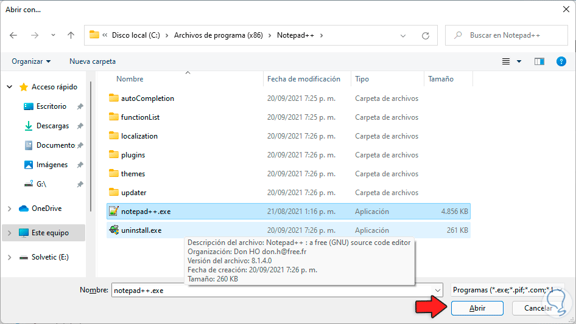Select Este equipo in sidebar
Viewport: 576px width, 324px height.
coord(50,233)
